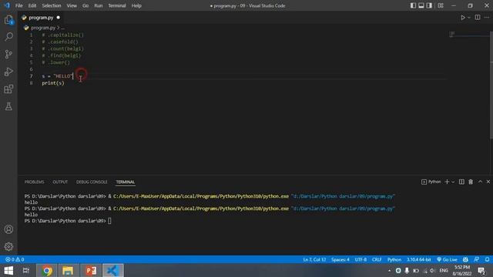Screen dimensions: 493x277
Task: Open the Extensions view
Action: [x=8, y=89]
